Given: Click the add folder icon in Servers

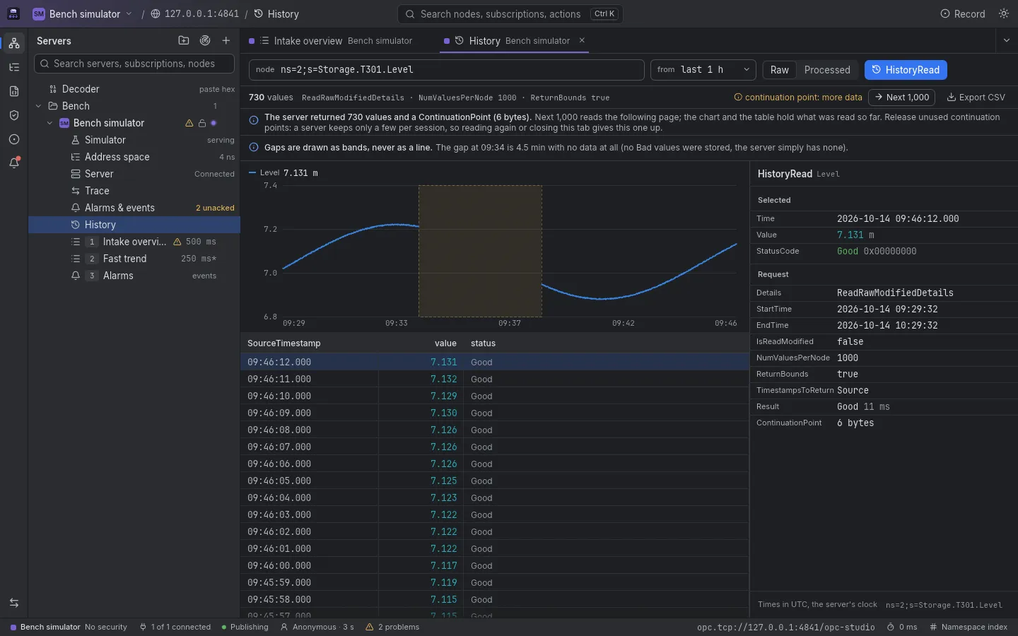Looking at the screenshot, I should pos(184,41).
